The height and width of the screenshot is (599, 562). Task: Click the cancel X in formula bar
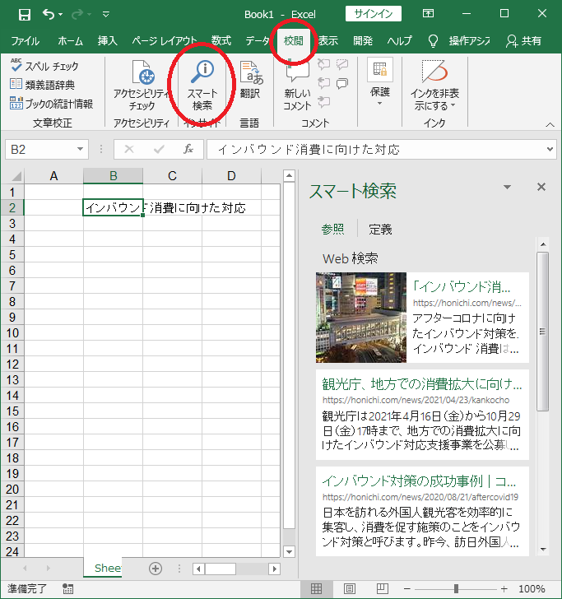point(129,149)
